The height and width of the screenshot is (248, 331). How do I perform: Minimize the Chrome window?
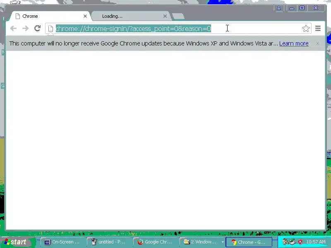292,8
